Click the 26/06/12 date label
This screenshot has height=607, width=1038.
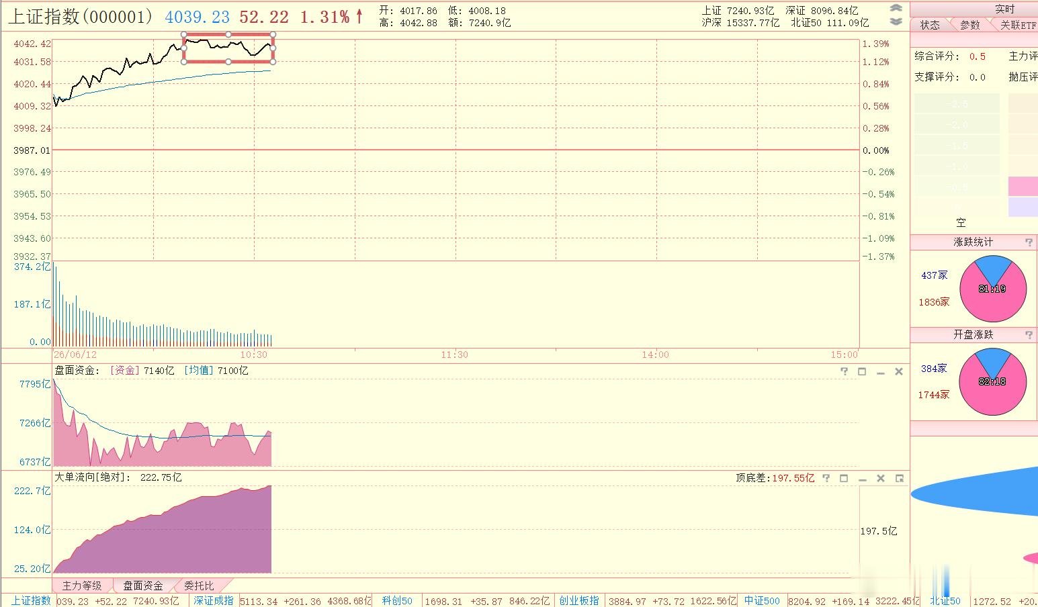tap(75, 355)
